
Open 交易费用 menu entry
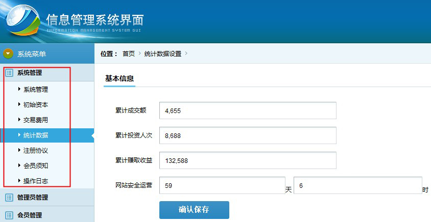tap(35, 120)
